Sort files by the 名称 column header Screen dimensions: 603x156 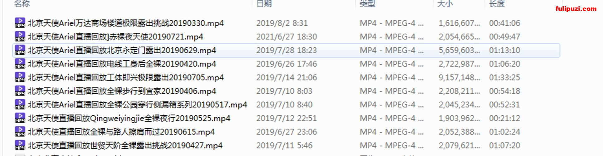pos(22,3)
